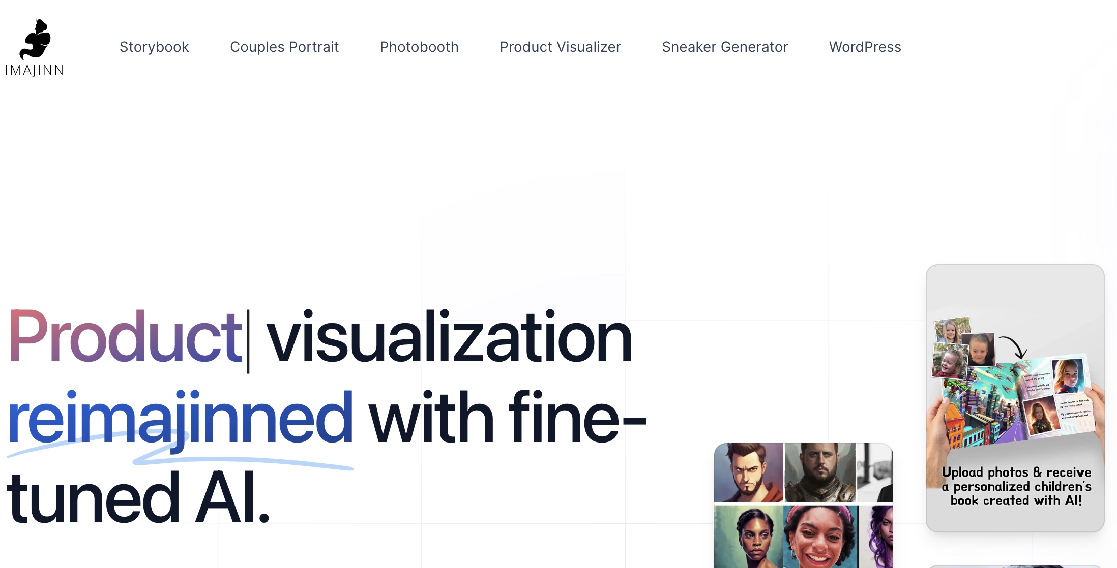Click the Imajinn genie logo icon
Screen dimensions: 1117x568
click(36, 39)
